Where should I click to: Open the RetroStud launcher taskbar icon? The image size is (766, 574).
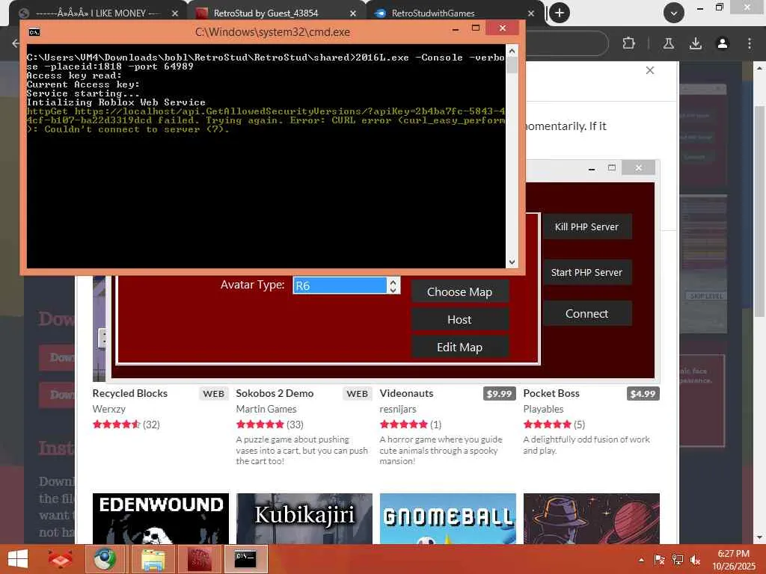click(x=199, y=559)
